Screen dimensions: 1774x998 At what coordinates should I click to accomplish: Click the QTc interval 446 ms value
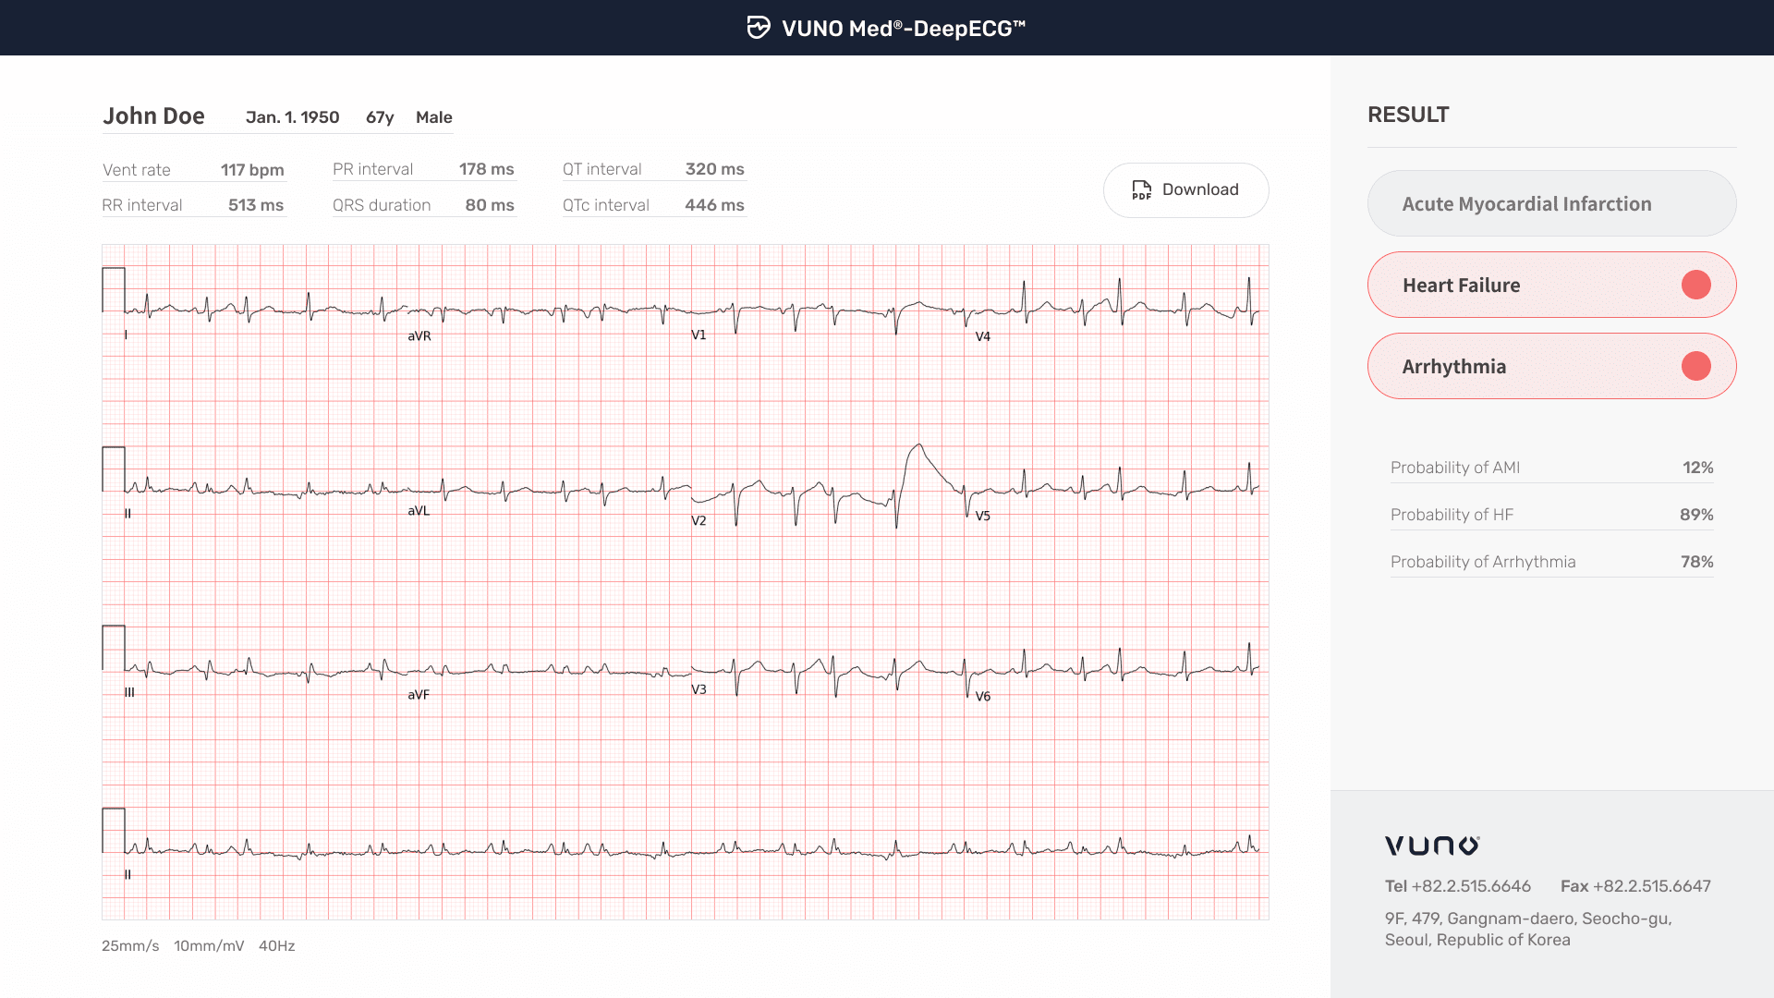(x=713, y=205)
